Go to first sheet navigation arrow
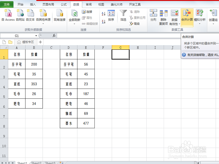The height and width of the screenshot is (164, 219). pos(2,163)
